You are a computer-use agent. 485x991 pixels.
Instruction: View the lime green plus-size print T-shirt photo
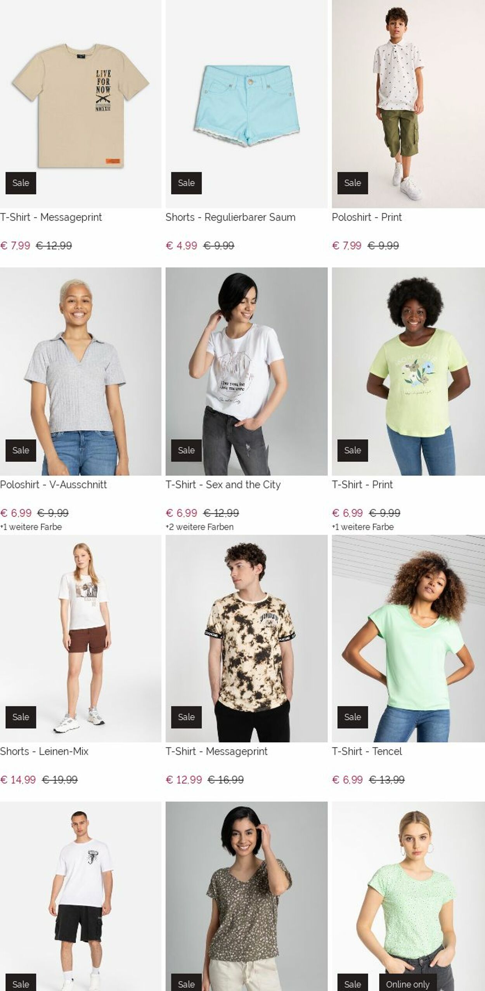coord(408,372)
